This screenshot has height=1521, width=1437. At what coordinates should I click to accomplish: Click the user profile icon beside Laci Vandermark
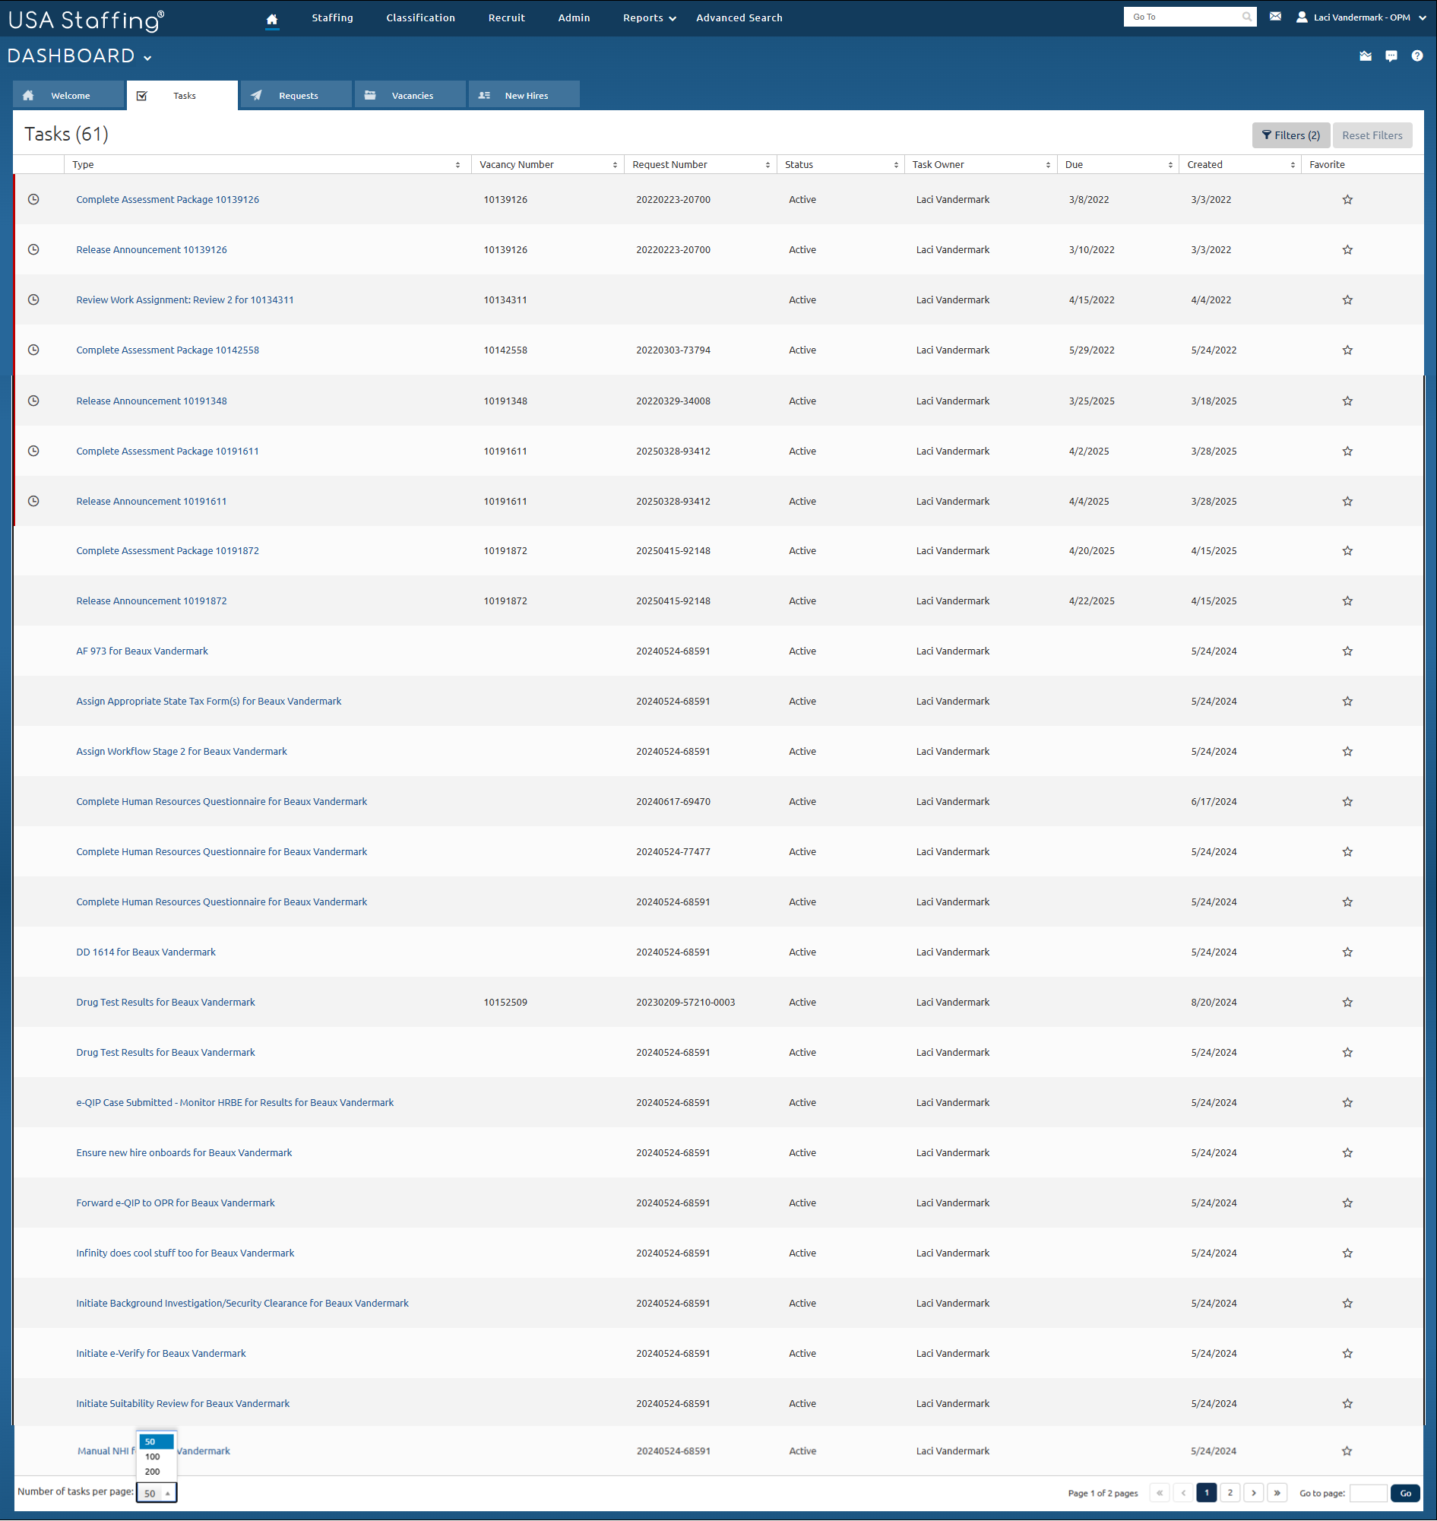point(1302,17)
